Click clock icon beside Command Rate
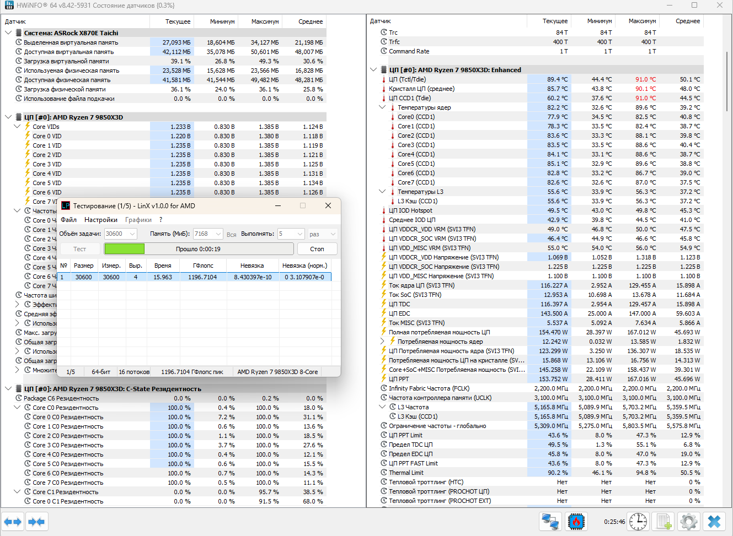Screen dimensions: 733x536 click(384, 51)
